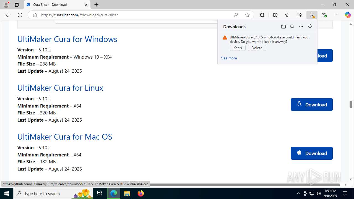354x199 pixels.
Task: Open tab actions menu icon
Action: 17,5
